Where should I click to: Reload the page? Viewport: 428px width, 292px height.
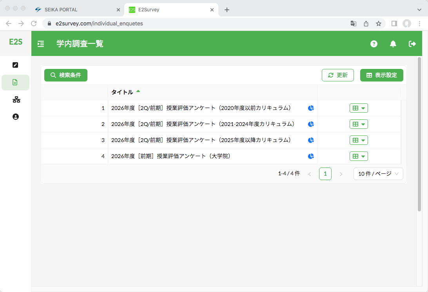point(34,23)
